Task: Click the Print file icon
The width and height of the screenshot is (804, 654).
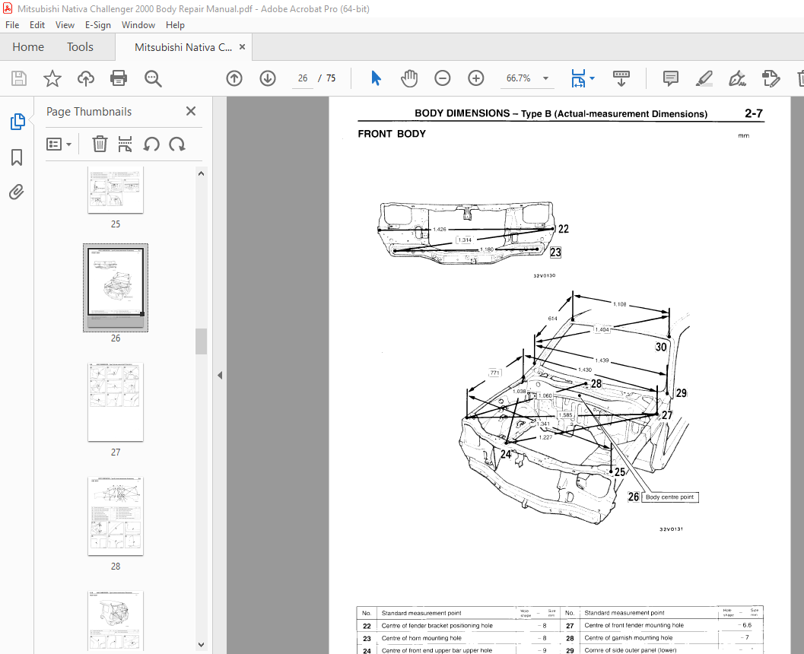Action: 119,78
